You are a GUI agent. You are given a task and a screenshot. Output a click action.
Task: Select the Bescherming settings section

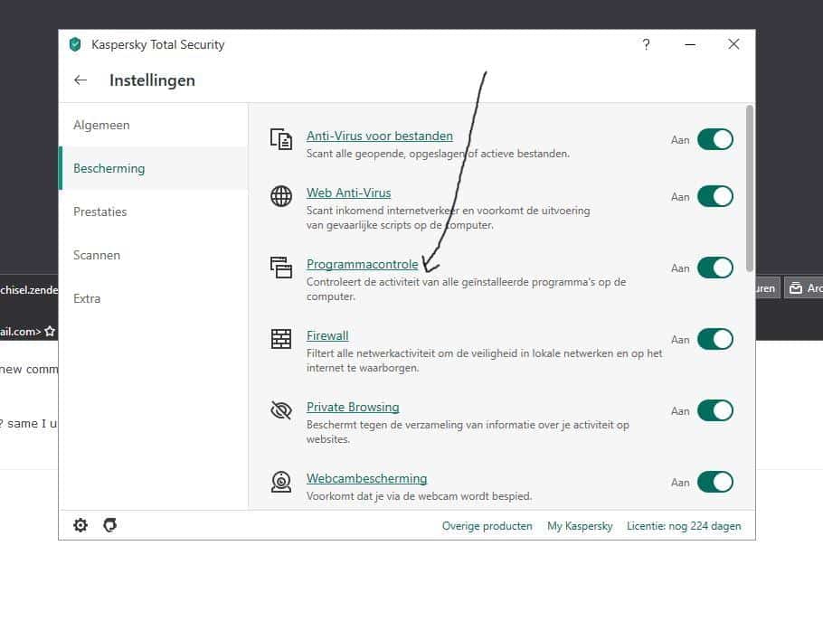pos(155,168)
